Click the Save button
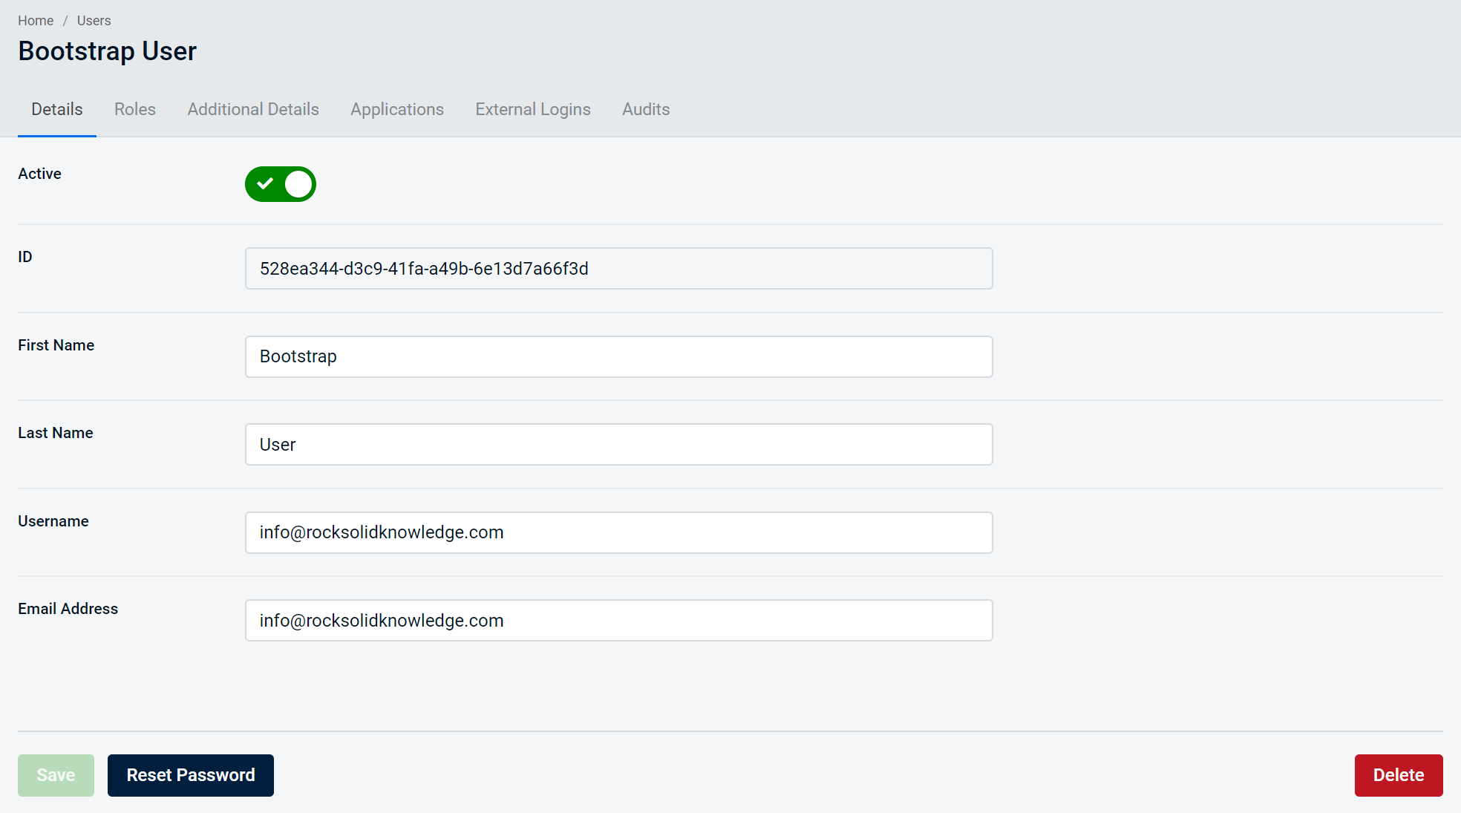 56,774
